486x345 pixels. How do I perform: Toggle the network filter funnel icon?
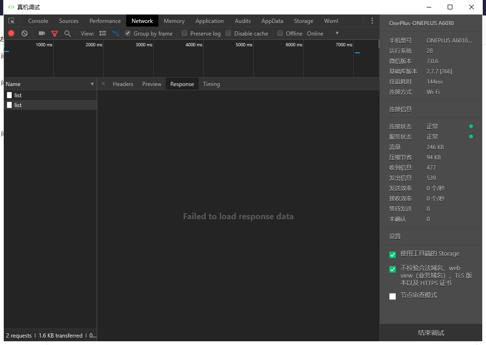[55, 34]
